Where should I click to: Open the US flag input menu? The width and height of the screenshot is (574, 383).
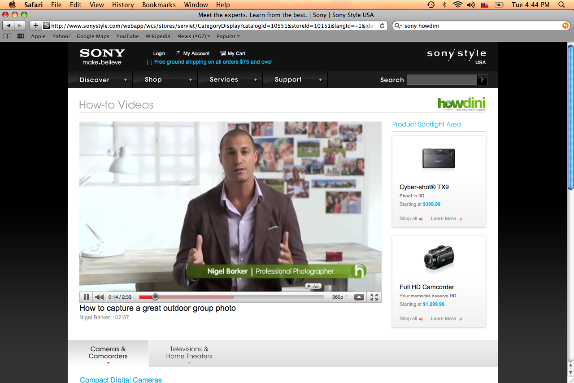(485, 5)
